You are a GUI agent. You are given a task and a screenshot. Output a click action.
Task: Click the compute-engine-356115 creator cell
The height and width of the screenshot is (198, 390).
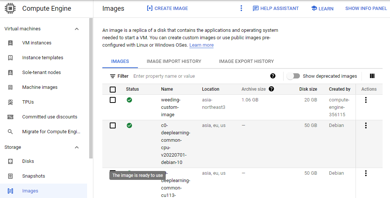coord(339,107)
